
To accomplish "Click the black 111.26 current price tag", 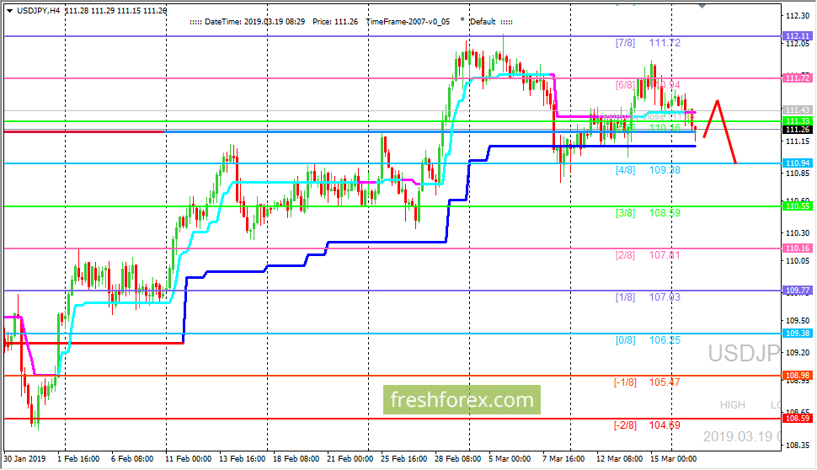I will 797,129.
